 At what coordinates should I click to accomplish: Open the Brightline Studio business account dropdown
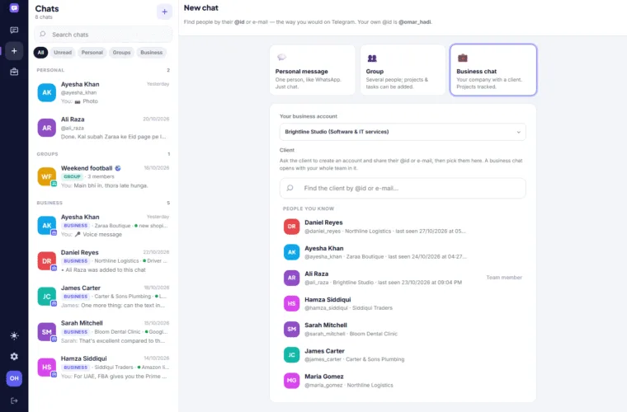(403, 132)
